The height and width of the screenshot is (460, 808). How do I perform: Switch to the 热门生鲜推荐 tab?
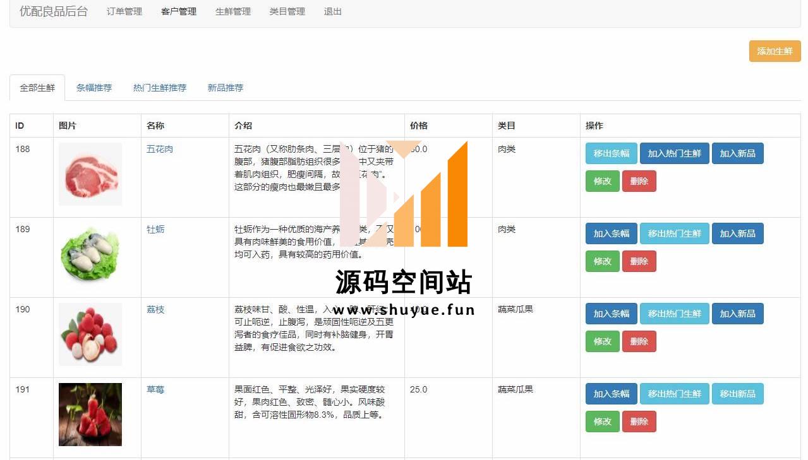160,88
